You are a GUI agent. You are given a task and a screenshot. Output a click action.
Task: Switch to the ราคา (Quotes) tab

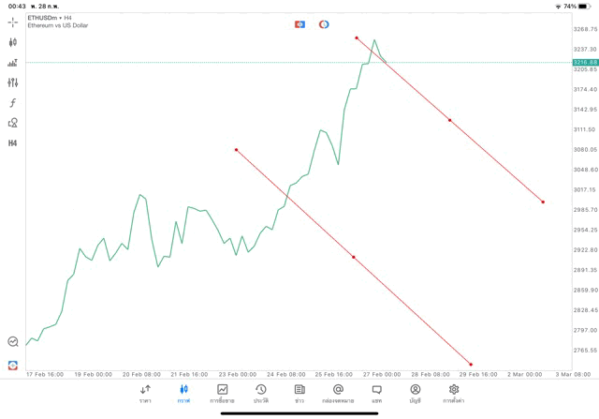145,393
